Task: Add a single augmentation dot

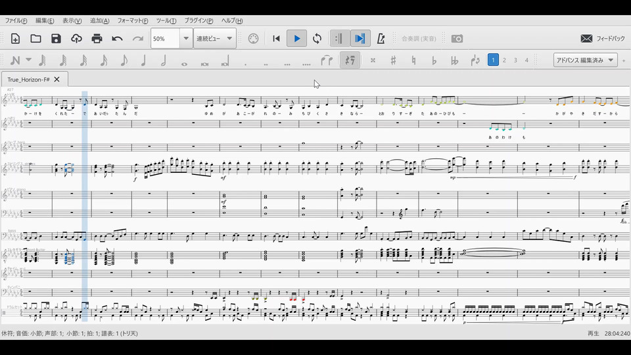Action: pyautogui.click(x=245, y=64)
